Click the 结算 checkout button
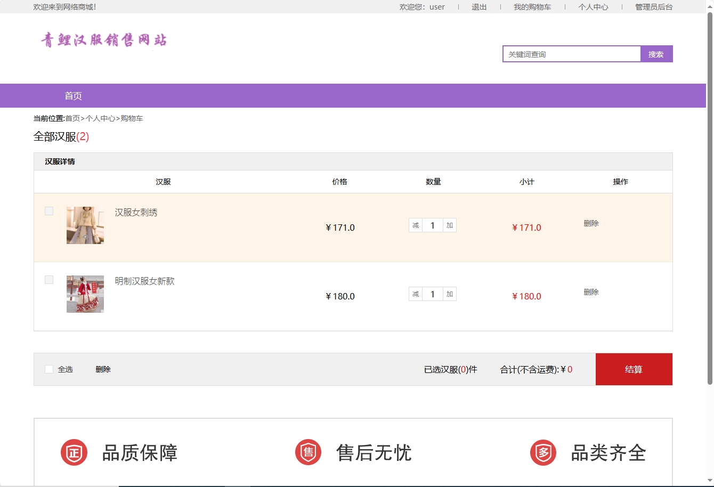The image size is (714, 487). coord(634,369)
